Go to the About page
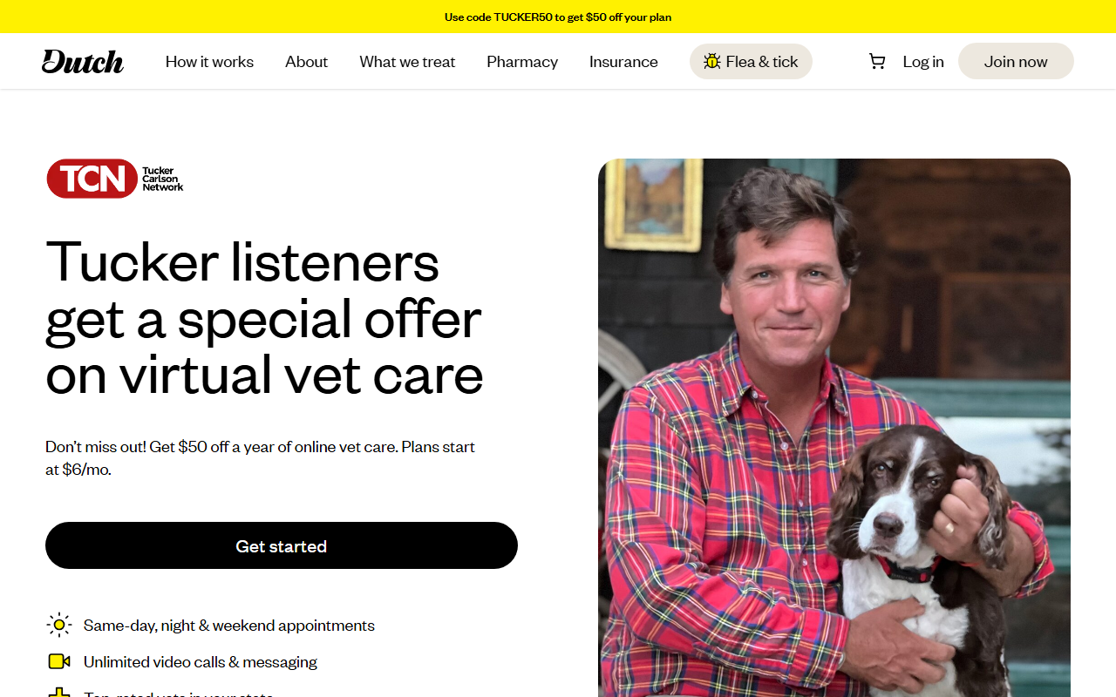The width and height of the screenshot is (1116, 697). coord(307,62)
